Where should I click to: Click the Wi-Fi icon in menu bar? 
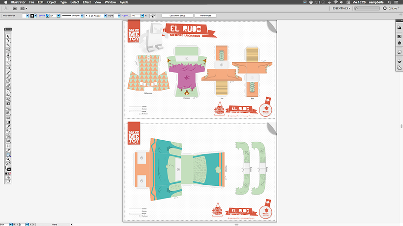(x=335, y=2)
